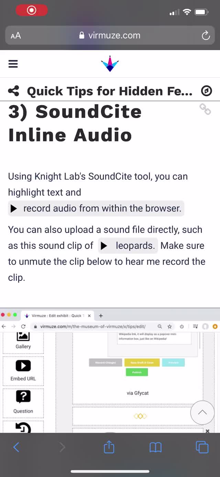
Task: Tap the round scroll-to-top arrow button
Action: pyautogui.click(x=202, y=413)
